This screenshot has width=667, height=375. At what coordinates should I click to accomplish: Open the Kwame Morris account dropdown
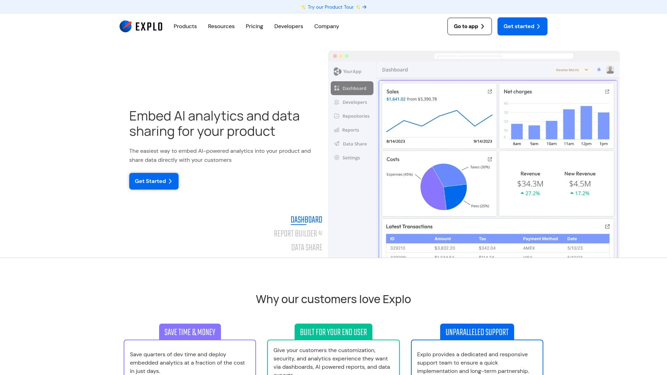click(571, 70)
